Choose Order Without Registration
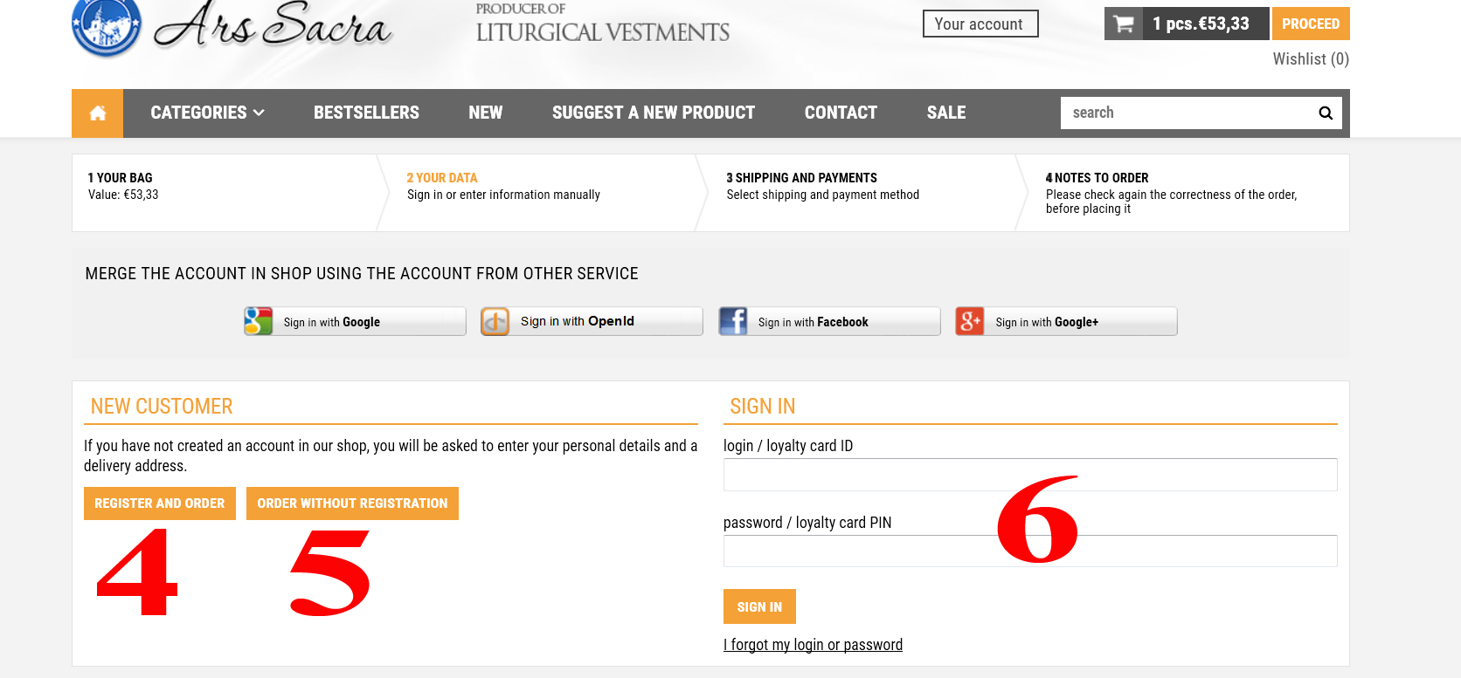Screen dimensions: 1461x678 352,503
